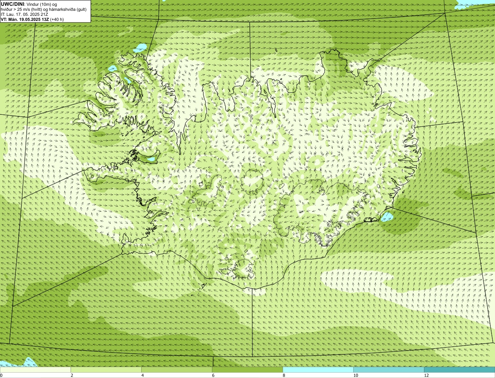The height and width of the screenshot is (378, 495).
Task: Click the color scale tick label '12'
Action: (426, 375)
